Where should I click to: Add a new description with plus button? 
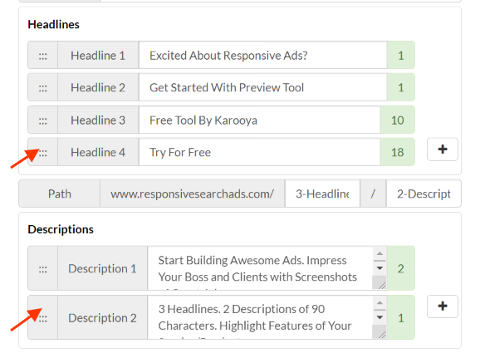[x=443, y=306]
